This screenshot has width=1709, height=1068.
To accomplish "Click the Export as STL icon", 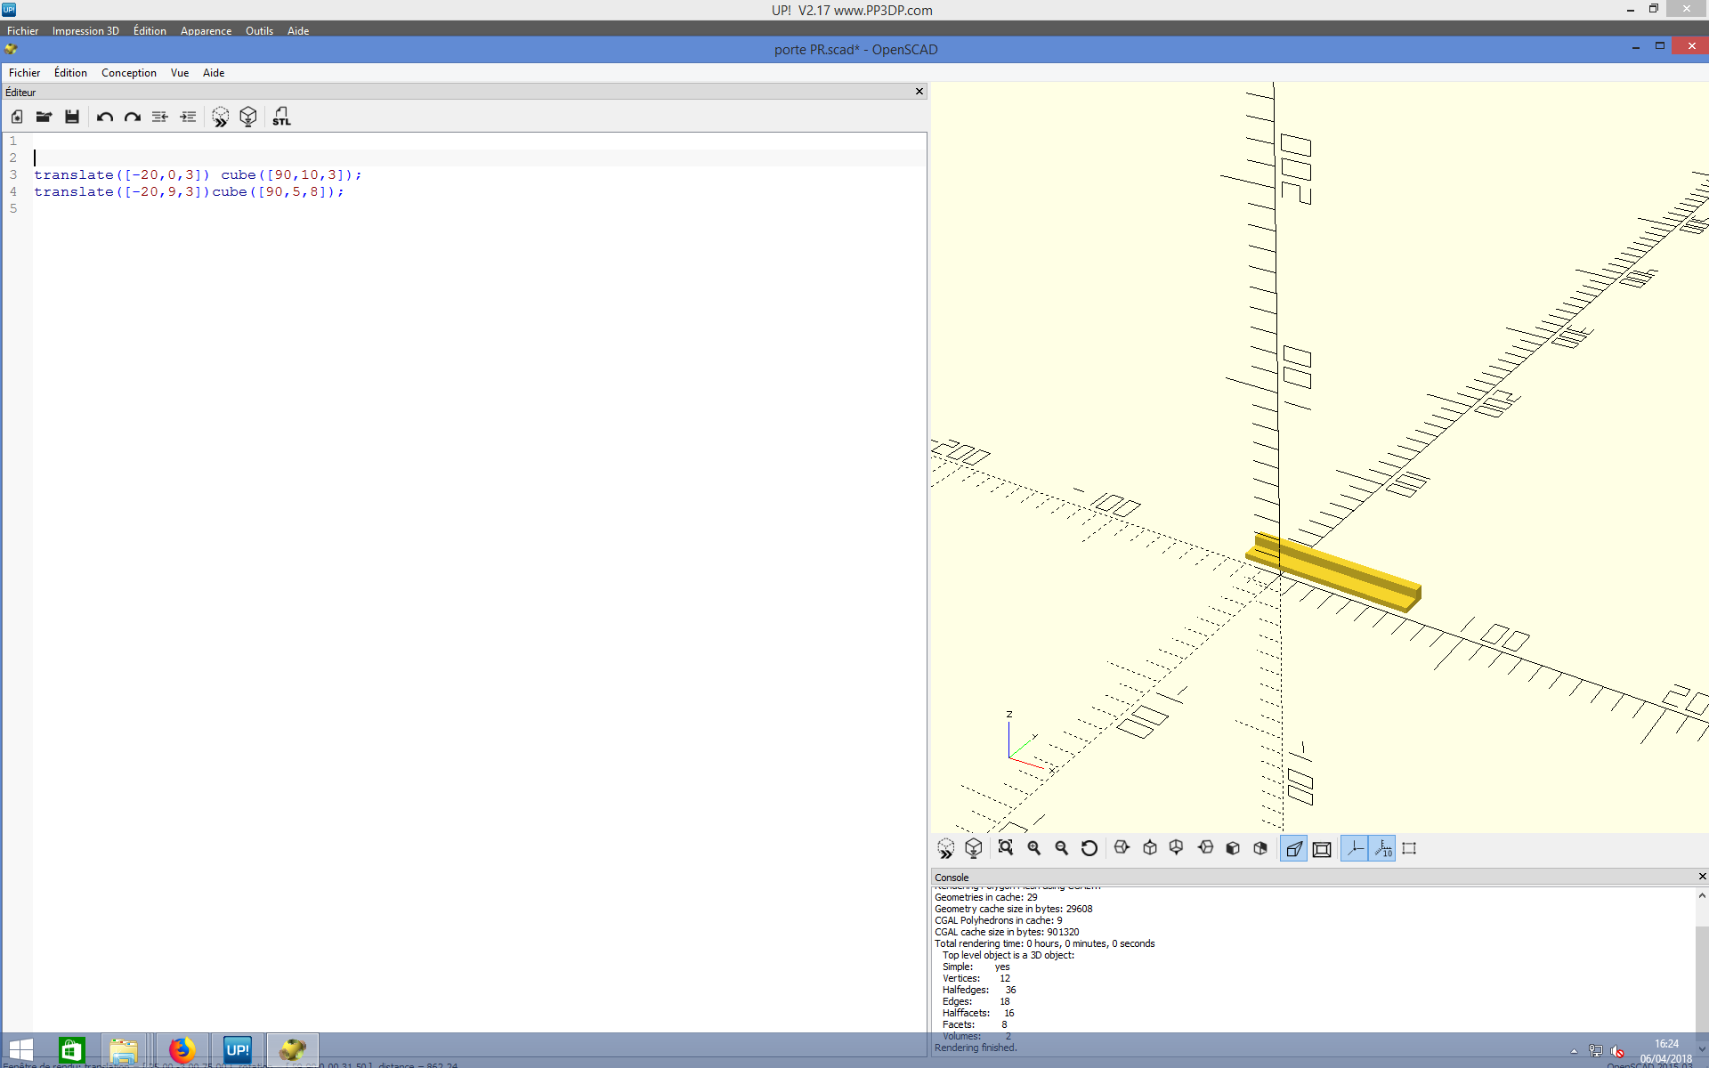I will 281,117.
